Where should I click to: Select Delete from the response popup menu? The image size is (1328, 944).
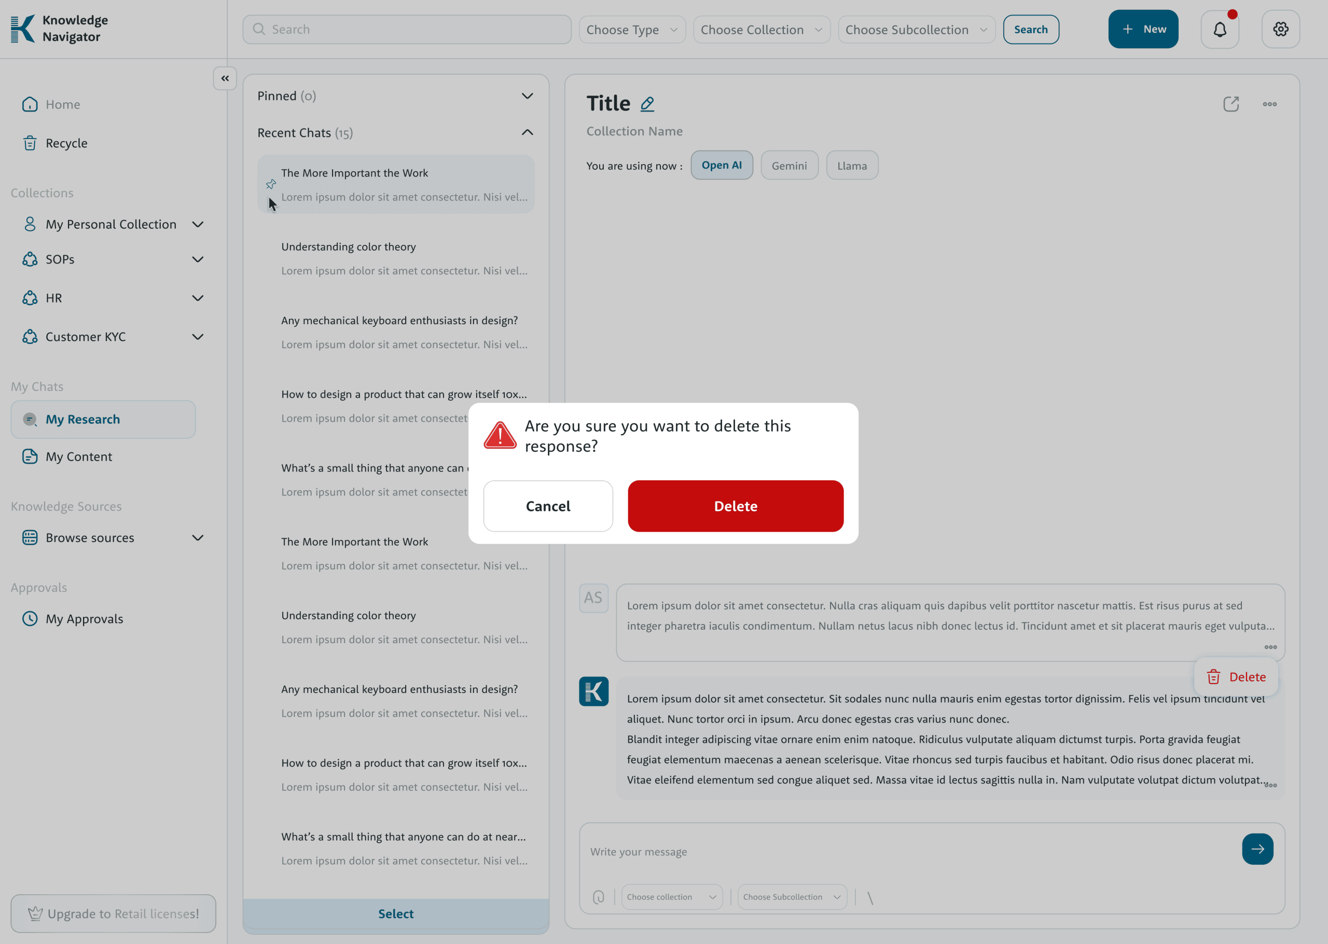[1236, 676]
